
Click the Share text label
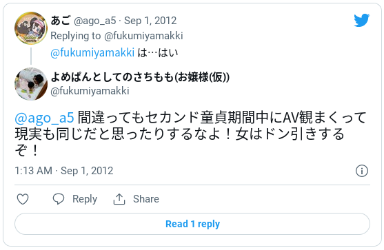pos(146,199)
